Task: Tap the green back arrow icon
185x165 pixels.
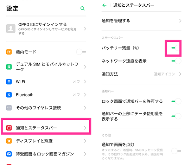Action: coord(104,5)
